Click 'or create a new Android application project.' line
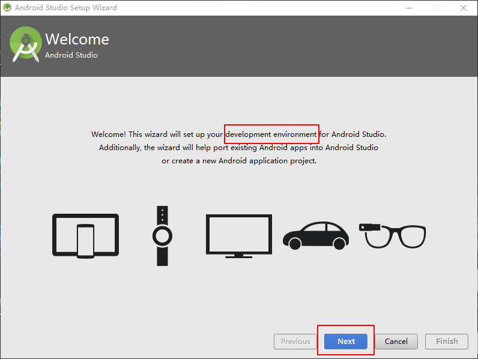The height and width of the screenshot is (359, 478). 239,161
